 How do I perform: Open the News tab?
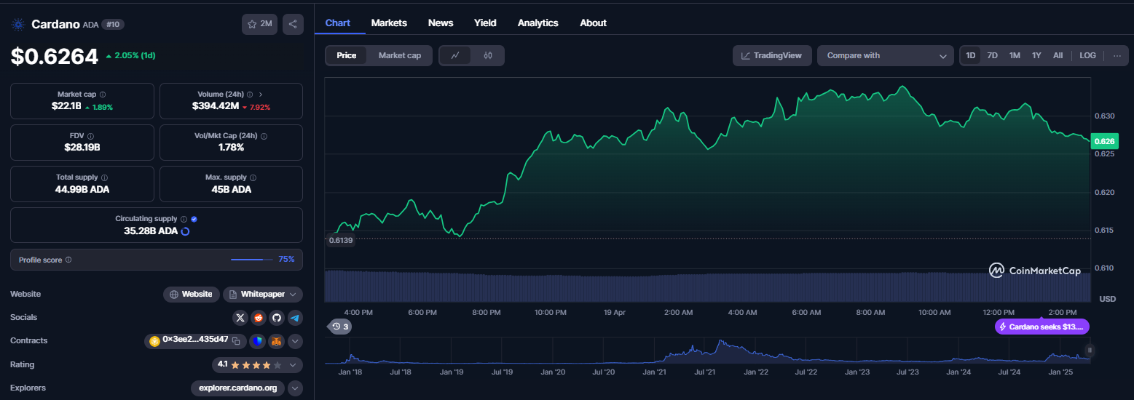441,23
